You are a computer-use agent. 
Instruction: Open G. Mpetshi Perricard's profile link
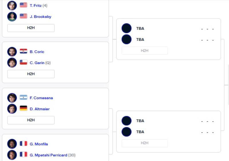coord(48,155)
